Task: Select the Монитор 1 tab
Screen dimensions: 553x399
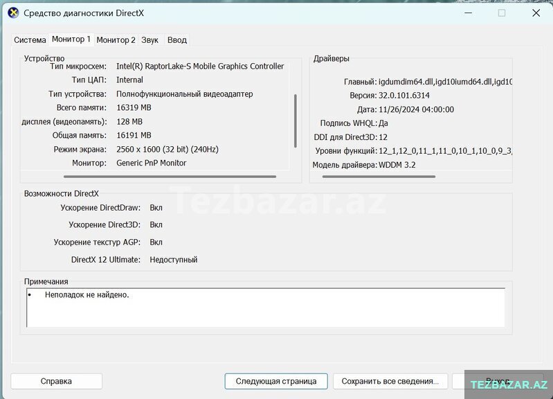Action: pos(71,39)
